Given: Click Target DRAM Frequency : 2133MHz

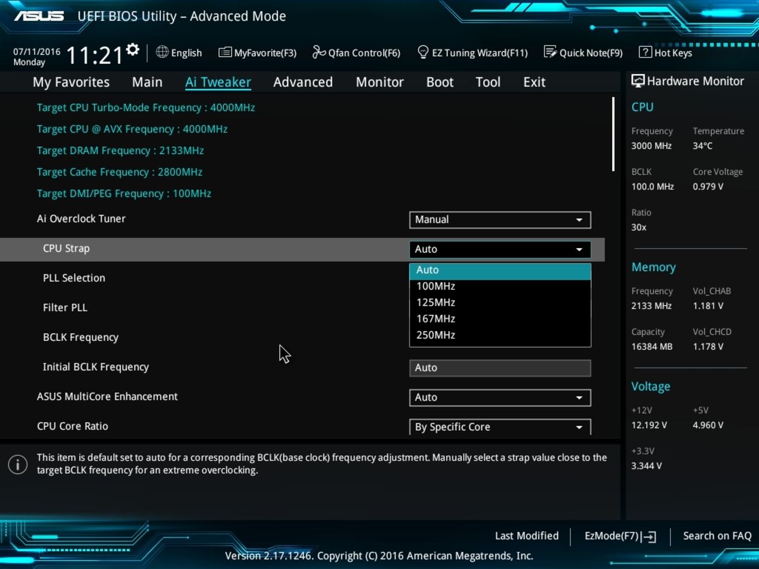Looking at the screenshot, I should click(x=120, y=151).
